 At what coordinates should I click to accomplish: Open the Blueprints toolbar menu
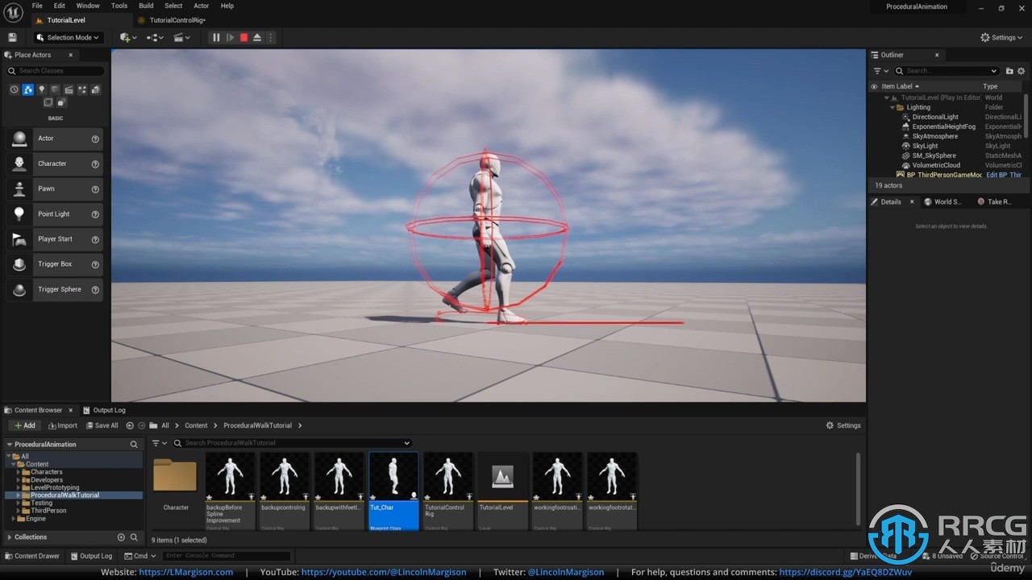[x=155, y=37]
